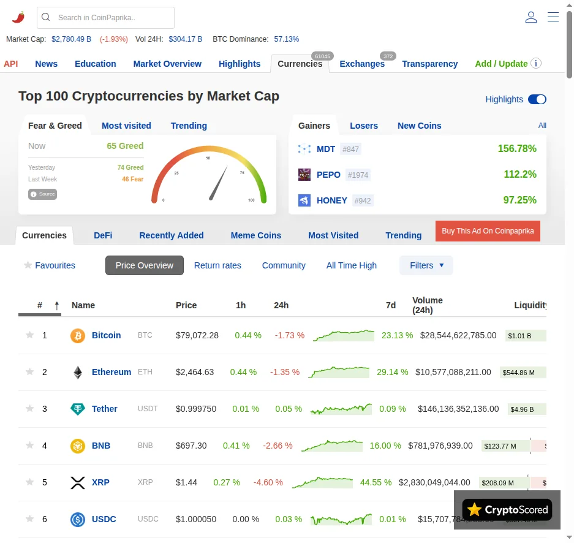
Task: Click the Ethereum diamond logo
Action: tap(78, 373)
